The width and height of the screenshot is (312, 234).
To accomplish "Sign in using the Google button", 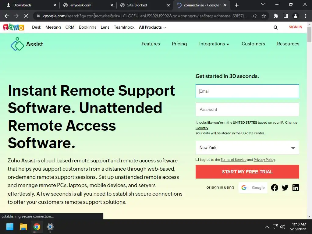I will tap(253, 187).
